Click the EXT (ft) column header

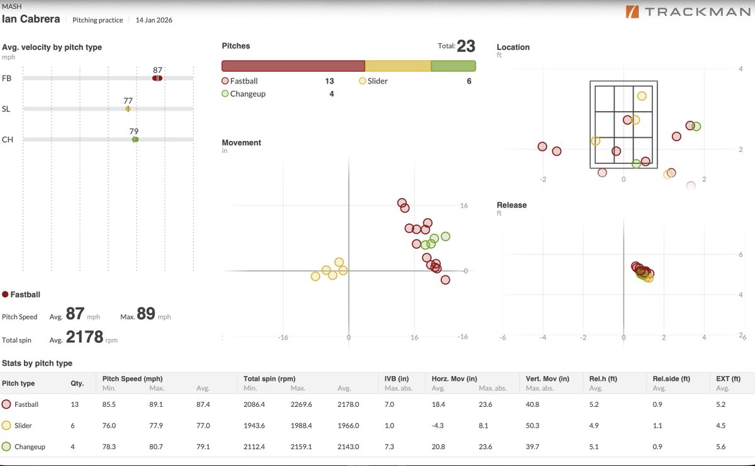click(729, 379)
